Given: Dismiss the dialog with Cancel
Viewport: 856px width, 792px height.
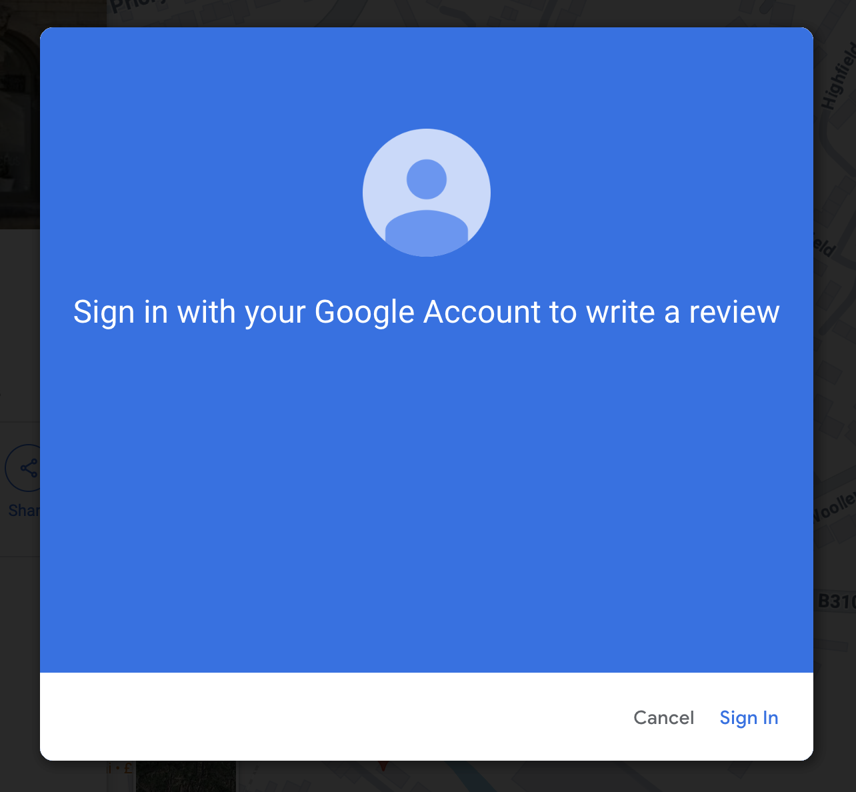Looking at the screenshot, I should pos(663,717).
